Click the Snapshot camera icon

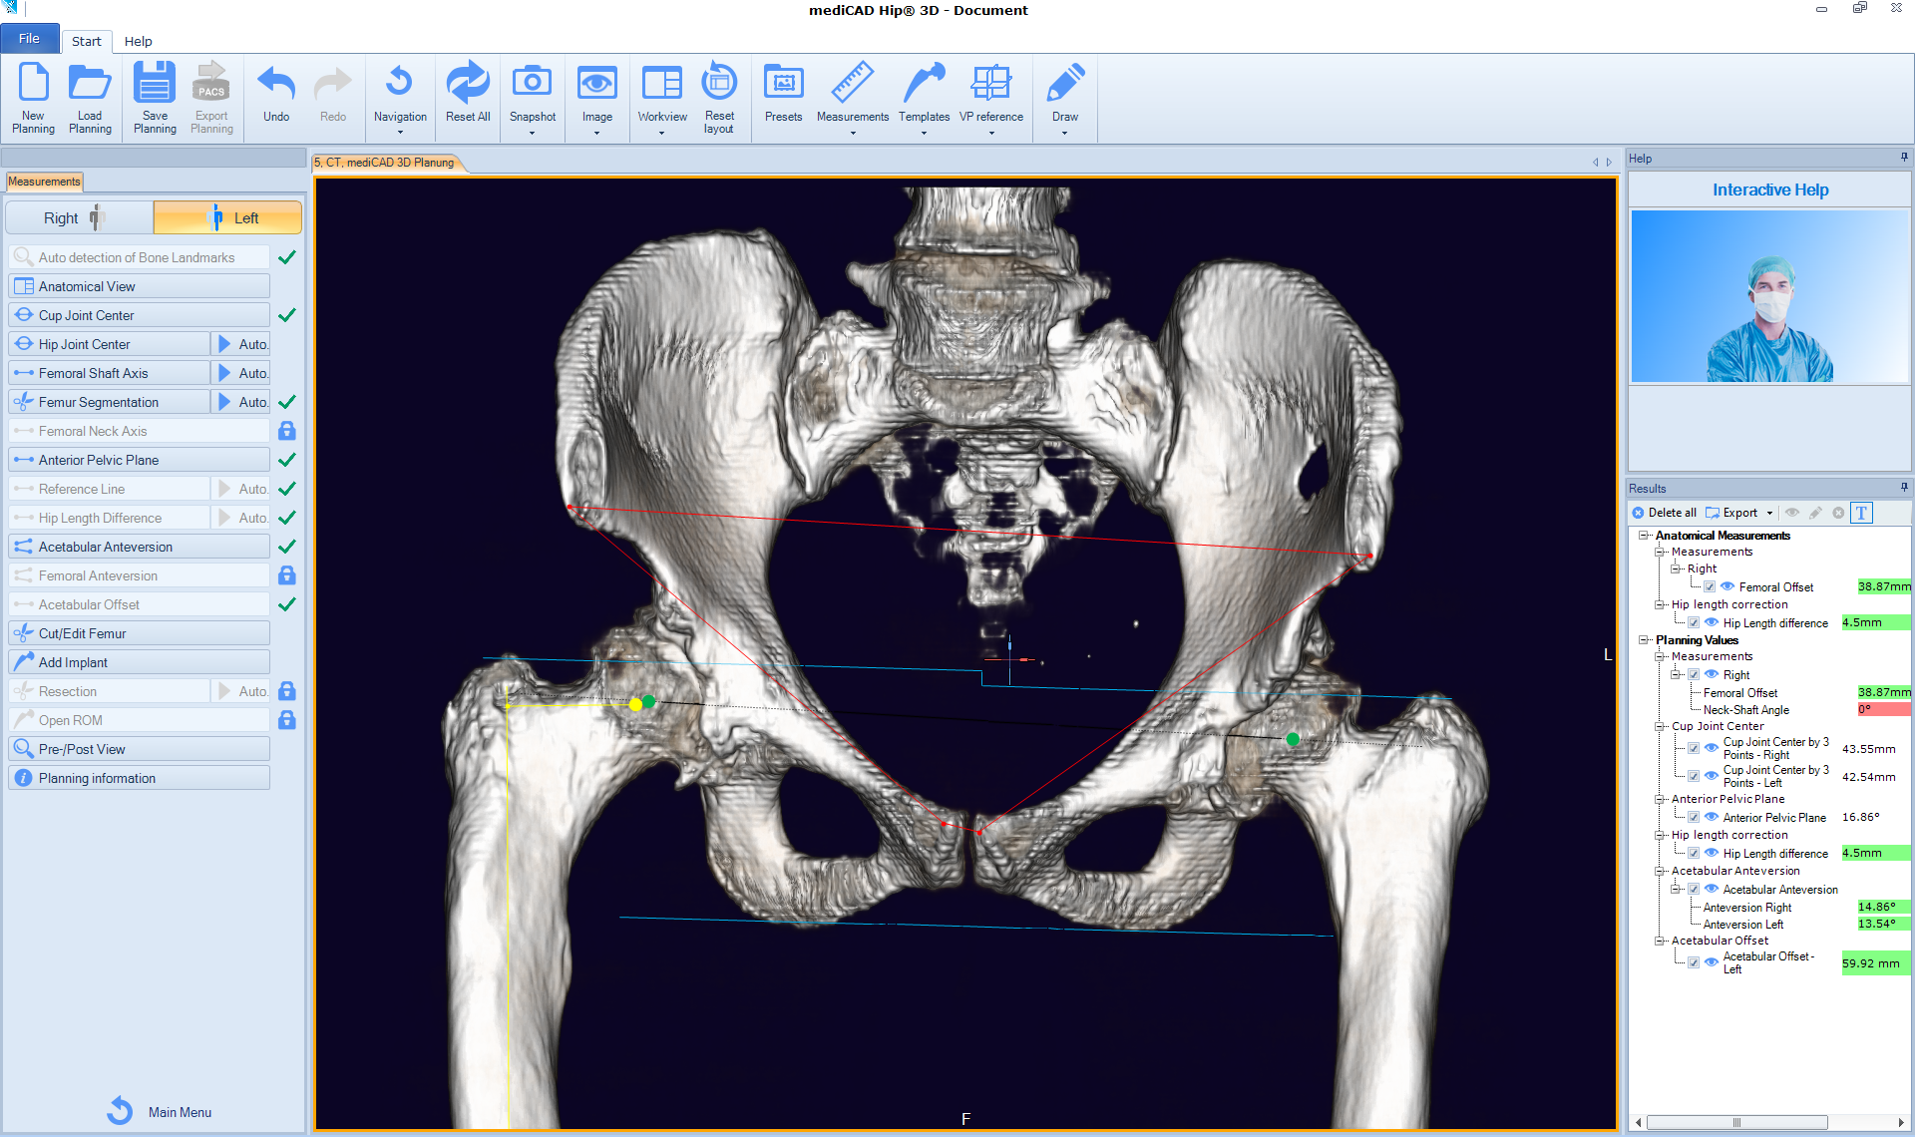[x=532, y=84]
